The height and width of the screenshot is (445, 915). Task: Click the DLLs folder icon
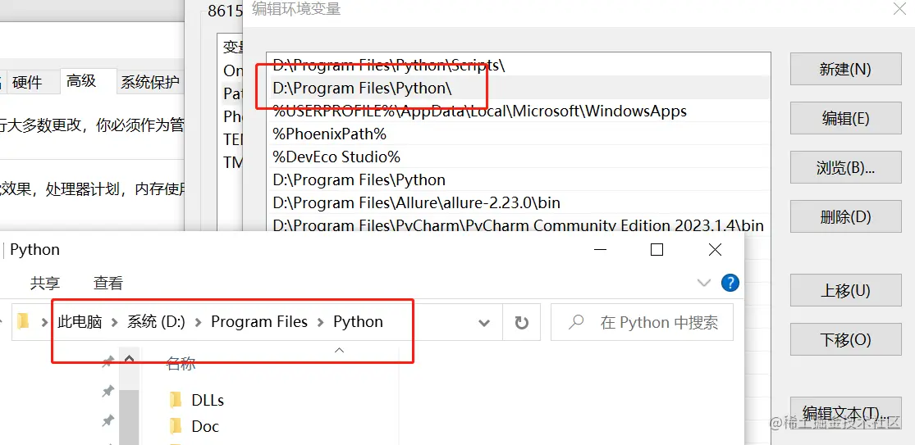[x=175, y=400]
